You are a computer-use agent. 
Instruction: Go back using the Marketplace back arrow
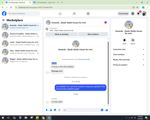click(x=4, y=20)
